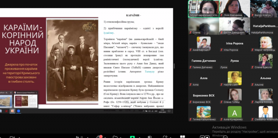Click muted mic icon beside Тетяна Кальніченко
The width and height of the screenshot is (278, 138).
click(190, 119)
